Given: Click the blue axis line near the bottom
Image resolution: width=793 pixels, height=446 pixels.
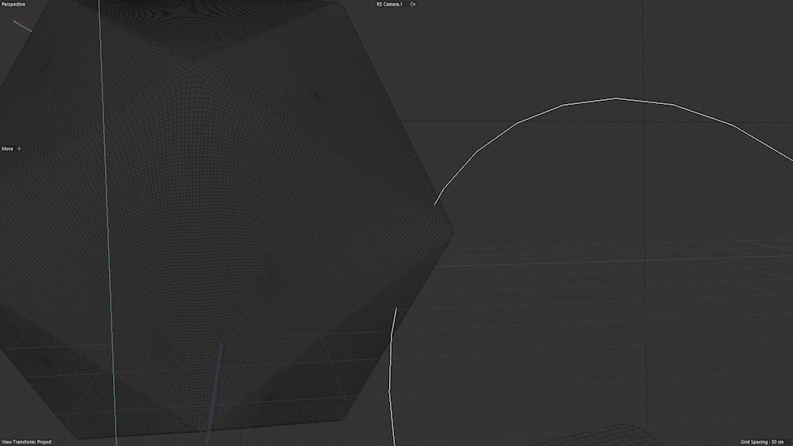Looking at the screenshot, I should pyautogui.click(x=215, y=388).
